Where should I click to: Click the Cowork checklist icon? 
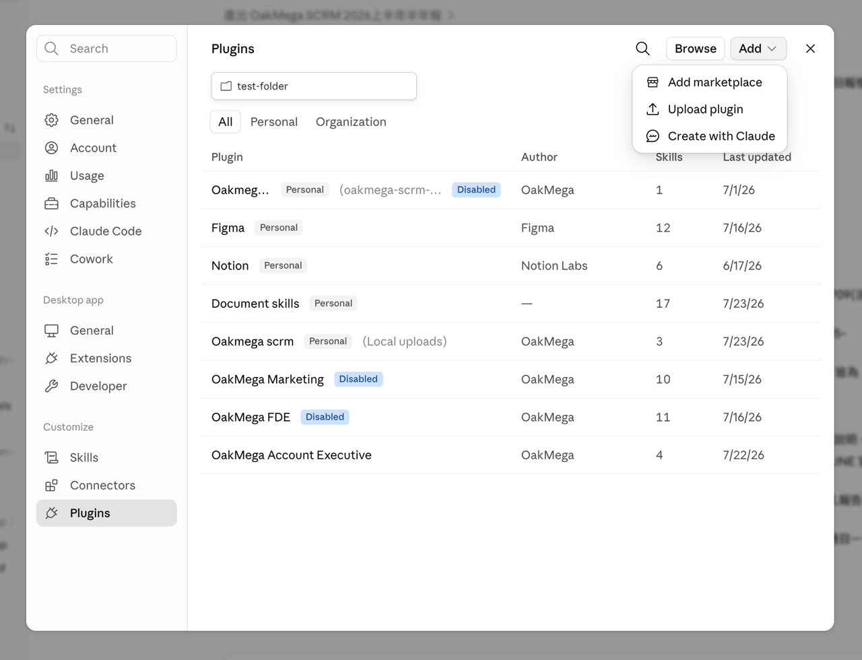[x=51, y=259]
